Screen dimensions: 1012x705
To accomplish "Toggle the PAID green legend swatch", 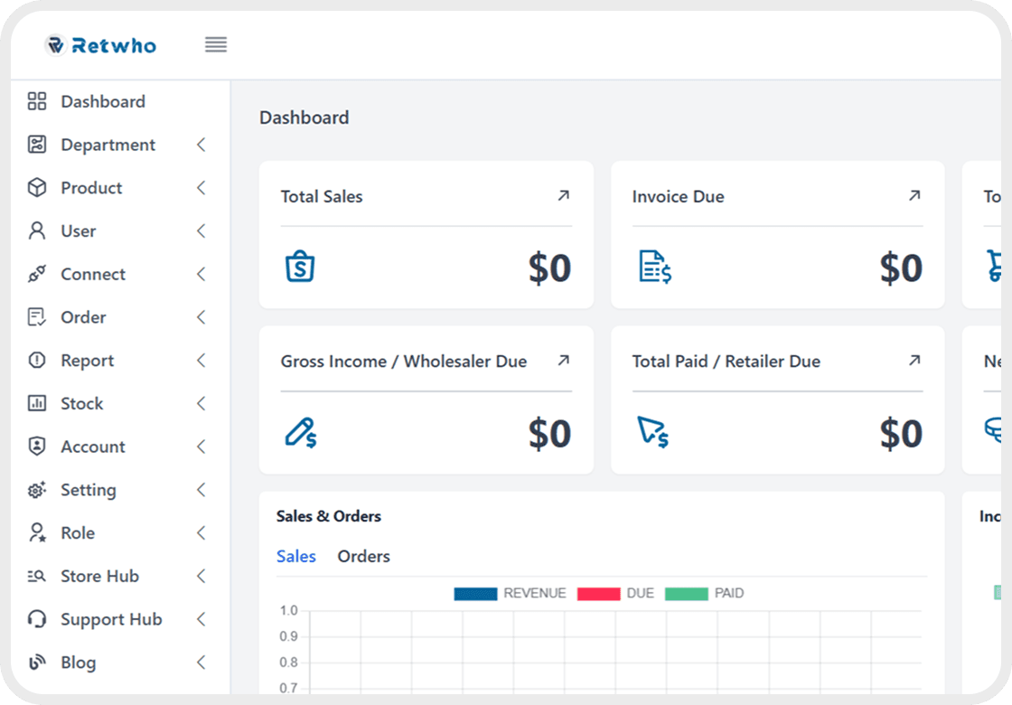I will pyautogui.click(x=687, y=593).
